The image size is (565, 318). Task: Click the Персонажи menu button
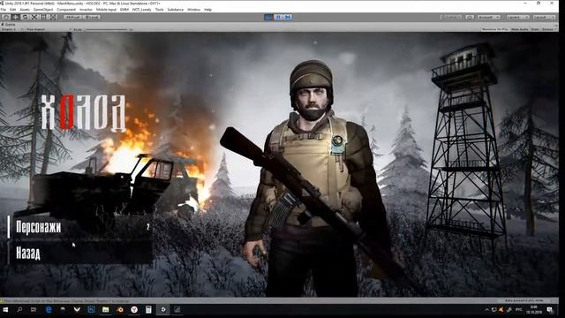click(x=80, y=227)
